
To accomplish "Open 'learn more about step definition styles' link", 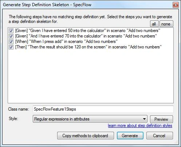I will coord(140,126).
